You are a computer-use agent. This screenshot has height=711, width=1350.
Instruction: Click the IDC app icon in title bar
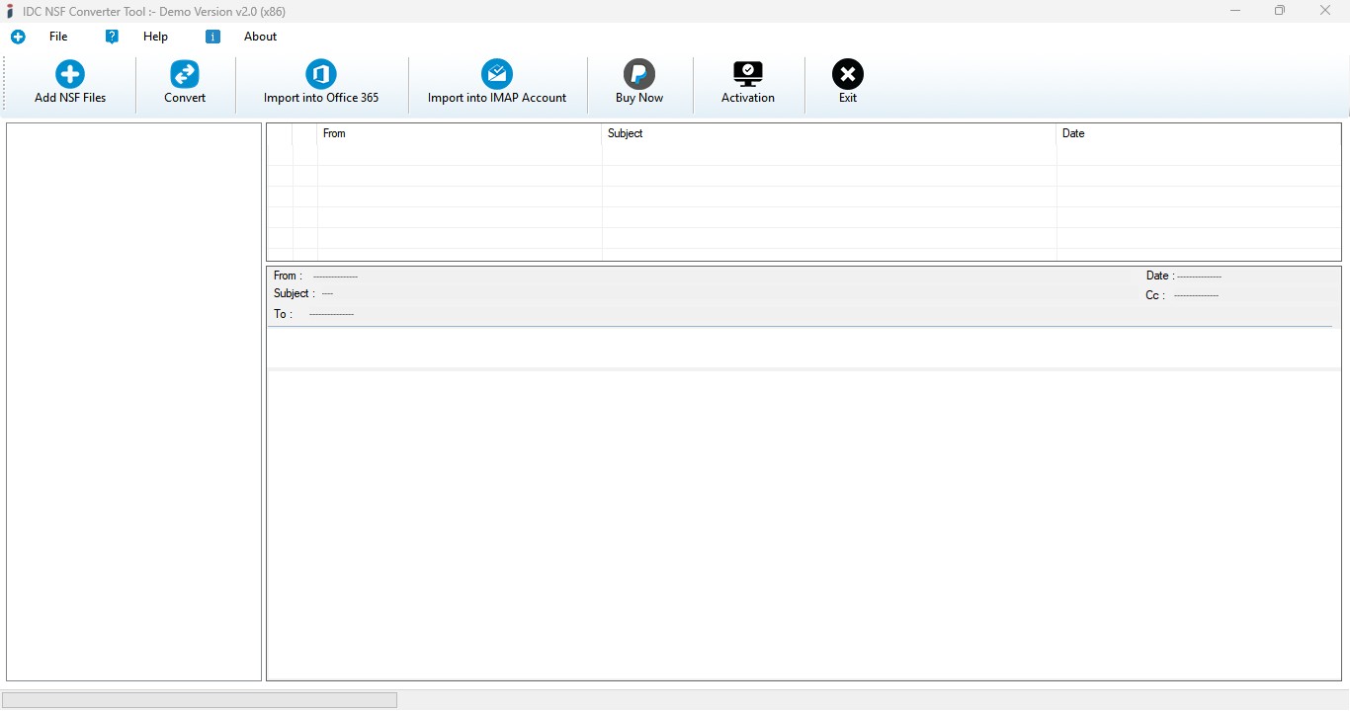11,11
